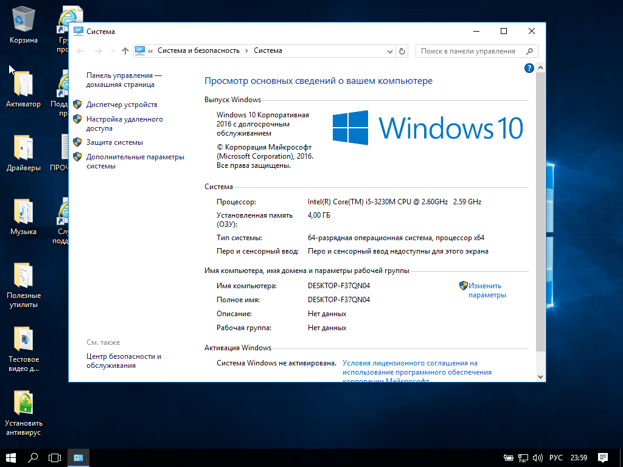The width and height of the screenshot is (623, 467).
Task: Click the back navigation arrow
Action: (x=81, y=51)
